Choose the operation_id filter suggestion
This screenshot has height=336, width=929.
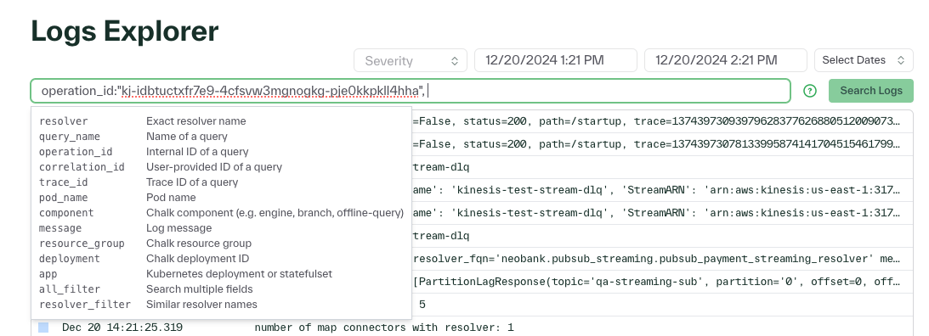pos(221,152)
